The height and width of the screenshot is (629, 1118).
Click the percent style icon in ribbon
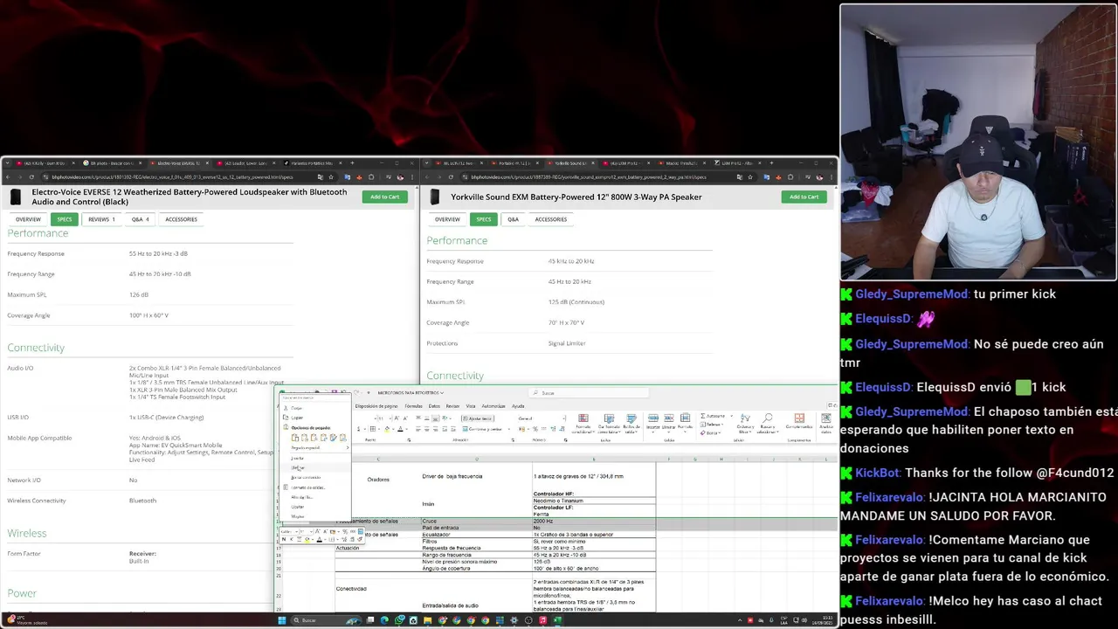[x=535, y=429]
